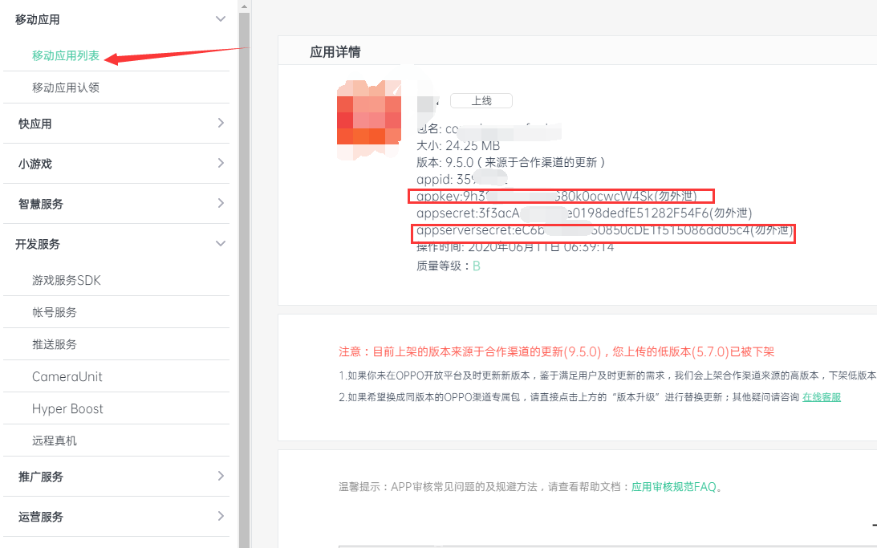Screen dimensions: 877x548
Task: Select 远程真机 menu item
Action: tap(55, 440)
